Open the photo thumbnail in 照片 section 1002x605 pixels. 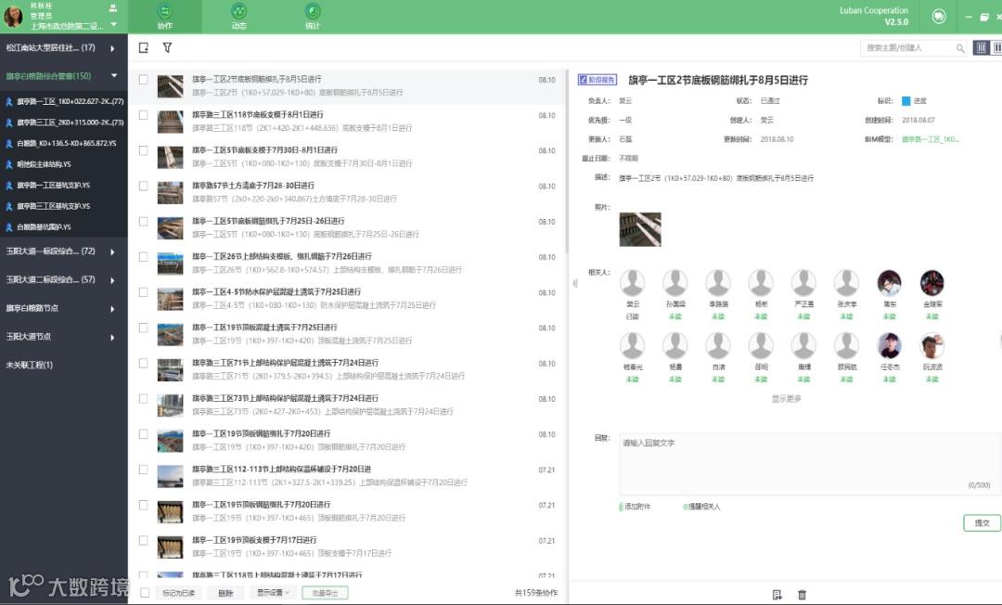[639, 229]
